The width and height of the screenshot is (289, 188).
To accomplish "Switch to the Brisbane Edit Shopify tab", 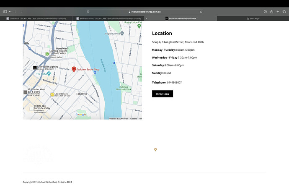I will click(108, 18).
